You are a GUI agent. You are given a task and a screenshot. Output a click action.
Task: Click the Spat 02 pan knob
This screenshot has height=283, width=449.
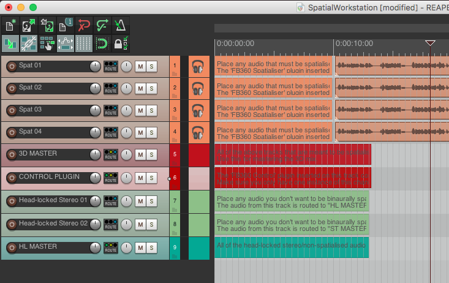pos(126,88)
